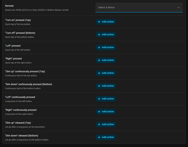This screenshot has width=188, height=147.
Task: Click plus icon for "Dim up" continuously pressed
Action: (99, 73)
